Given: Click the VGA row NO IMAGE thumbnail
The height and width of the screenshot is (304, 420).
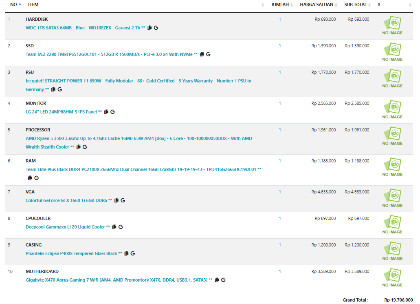Looking at the screenshot, I should tap(392, 198).
